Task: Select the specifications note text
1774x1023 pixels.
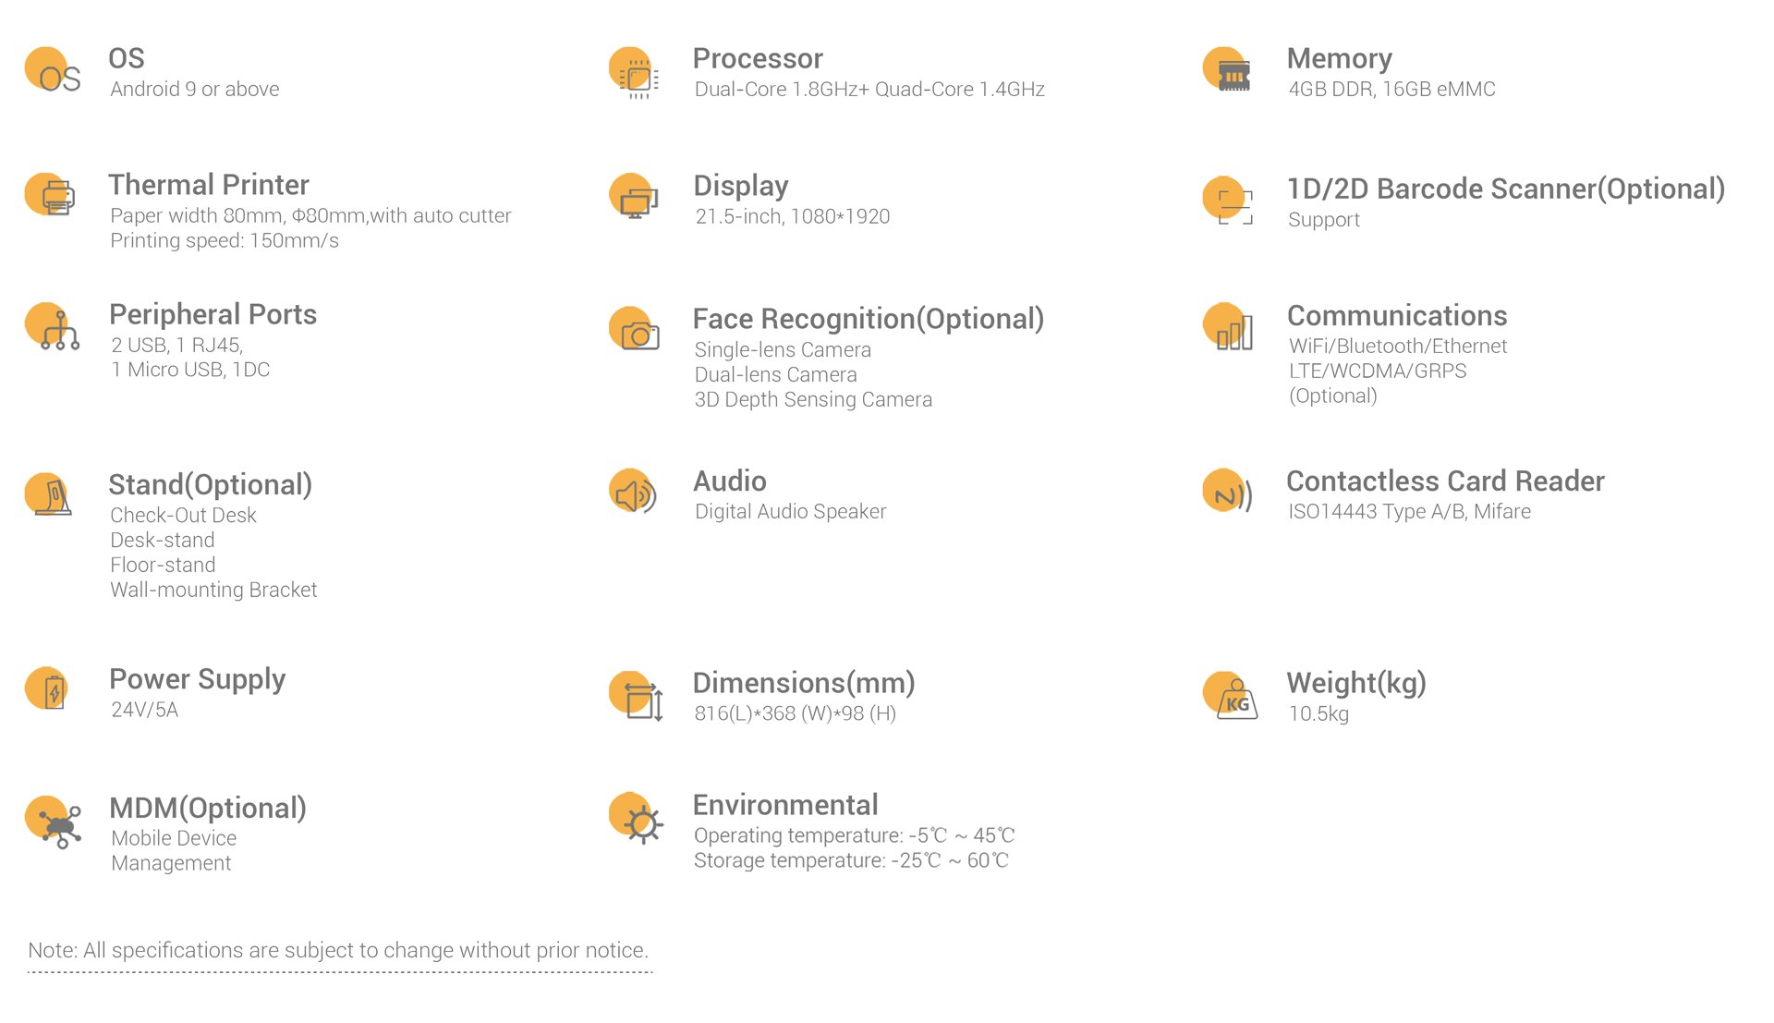Action: [338, 950]
